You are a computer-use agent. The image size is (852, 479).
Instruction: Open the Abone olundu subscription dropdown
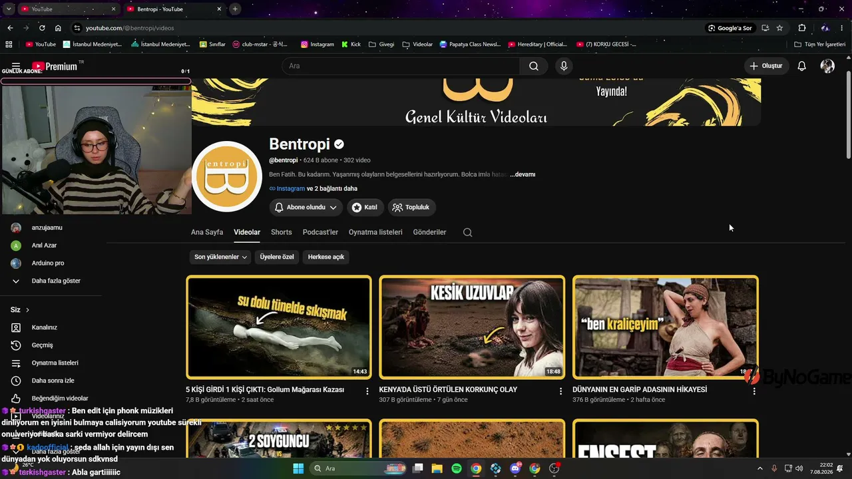coord(306,208)
